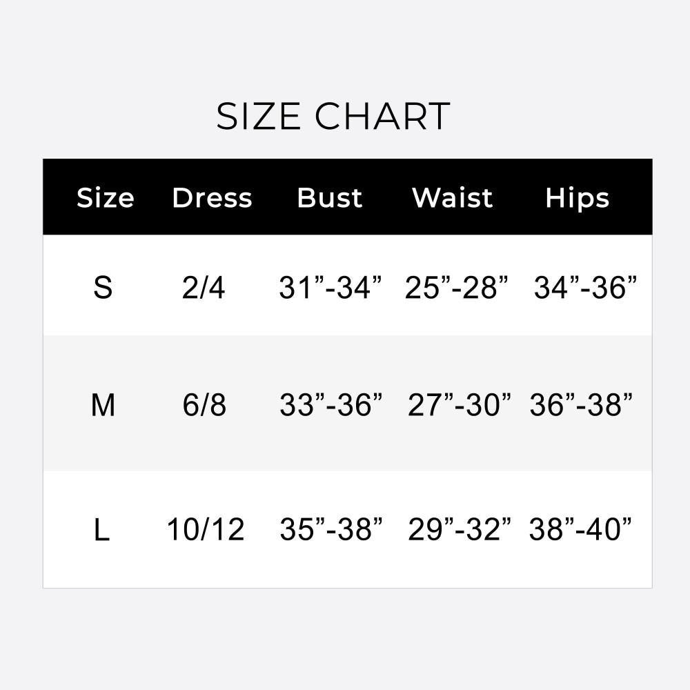The height and width of the screenshot is (690, 690).
Task: Select the Bust column header
Action: coord(330,197)
